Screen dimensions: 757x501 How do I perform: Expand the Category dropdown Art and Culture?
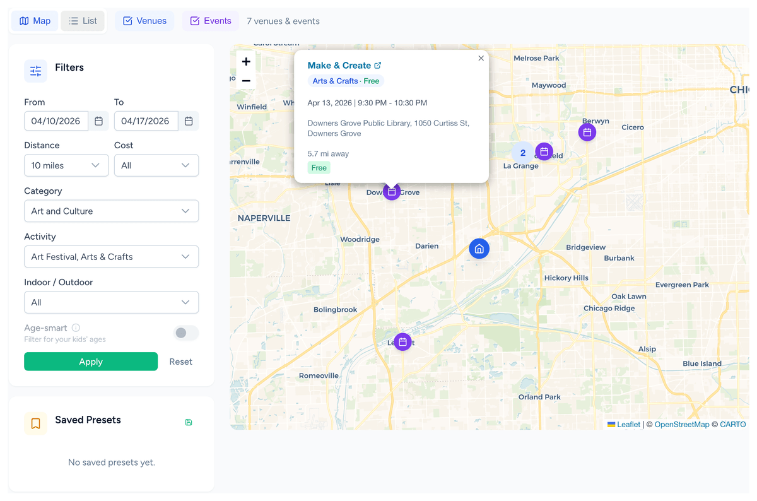(x=111, y=211)
